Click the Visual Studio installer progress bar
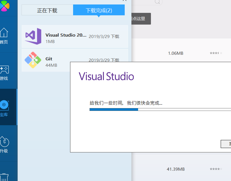231x181 pixels. point(160,109)
